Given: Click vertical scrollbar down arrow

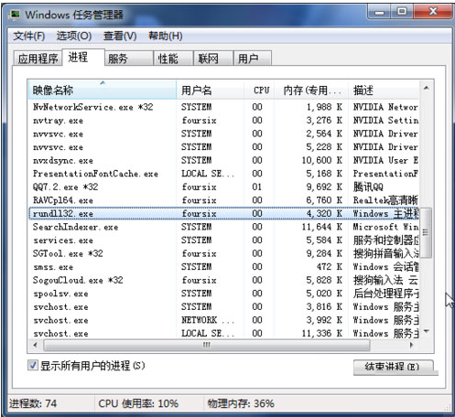Looking at the screenshot, I should coord(427,331).
